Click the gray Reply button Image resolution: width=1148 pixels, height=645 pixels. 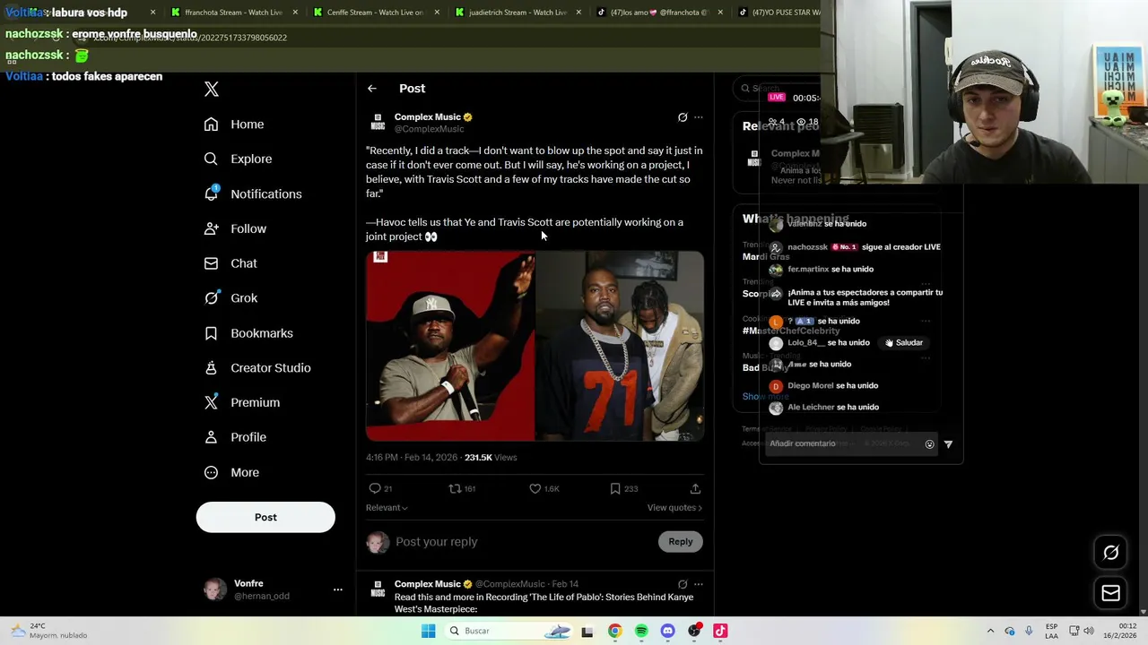pos(681,542)
